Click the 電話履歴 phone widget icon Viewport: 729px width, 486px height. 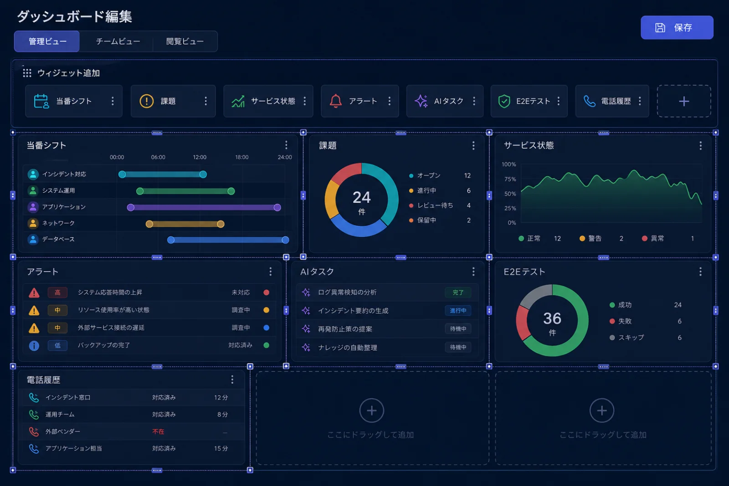click(590, 101)
